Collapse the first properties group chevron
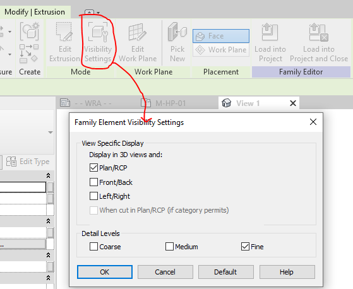Screen dimensions: 353x289 pyautogui.click(x=48, y=175)
